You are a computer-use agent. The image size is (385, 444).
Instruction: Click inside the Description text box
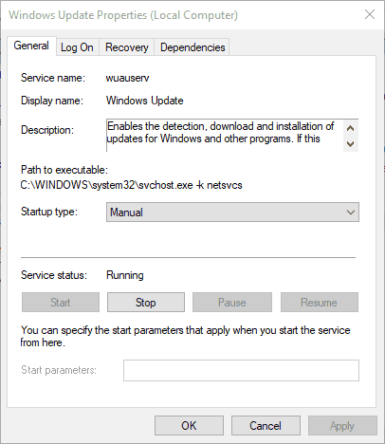click(225, 136)
